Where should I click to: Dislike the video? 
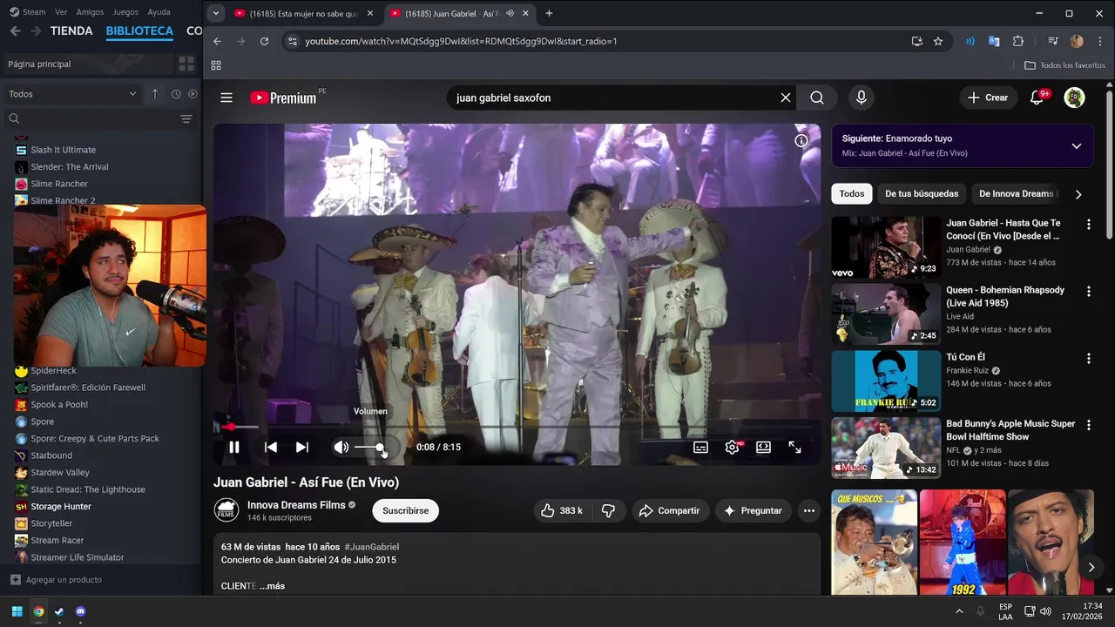pyautogui.click(x=609, y=510)
